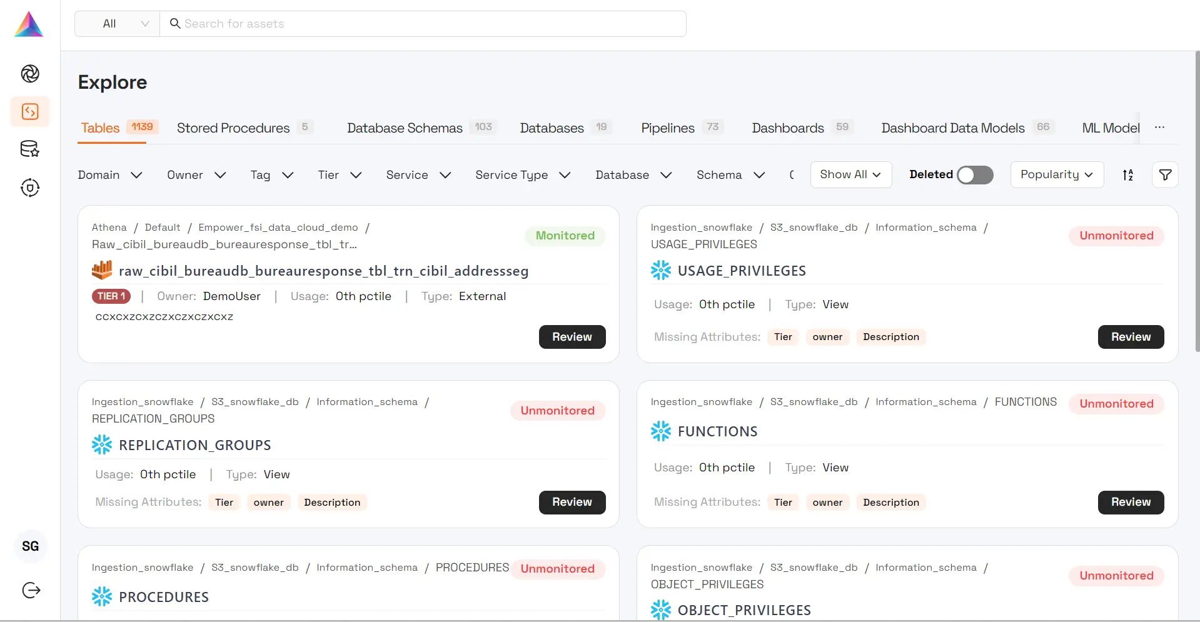Open the All asset type dropdown
The height and width of the screenshot is (622, 1200).
click(118, 24)
